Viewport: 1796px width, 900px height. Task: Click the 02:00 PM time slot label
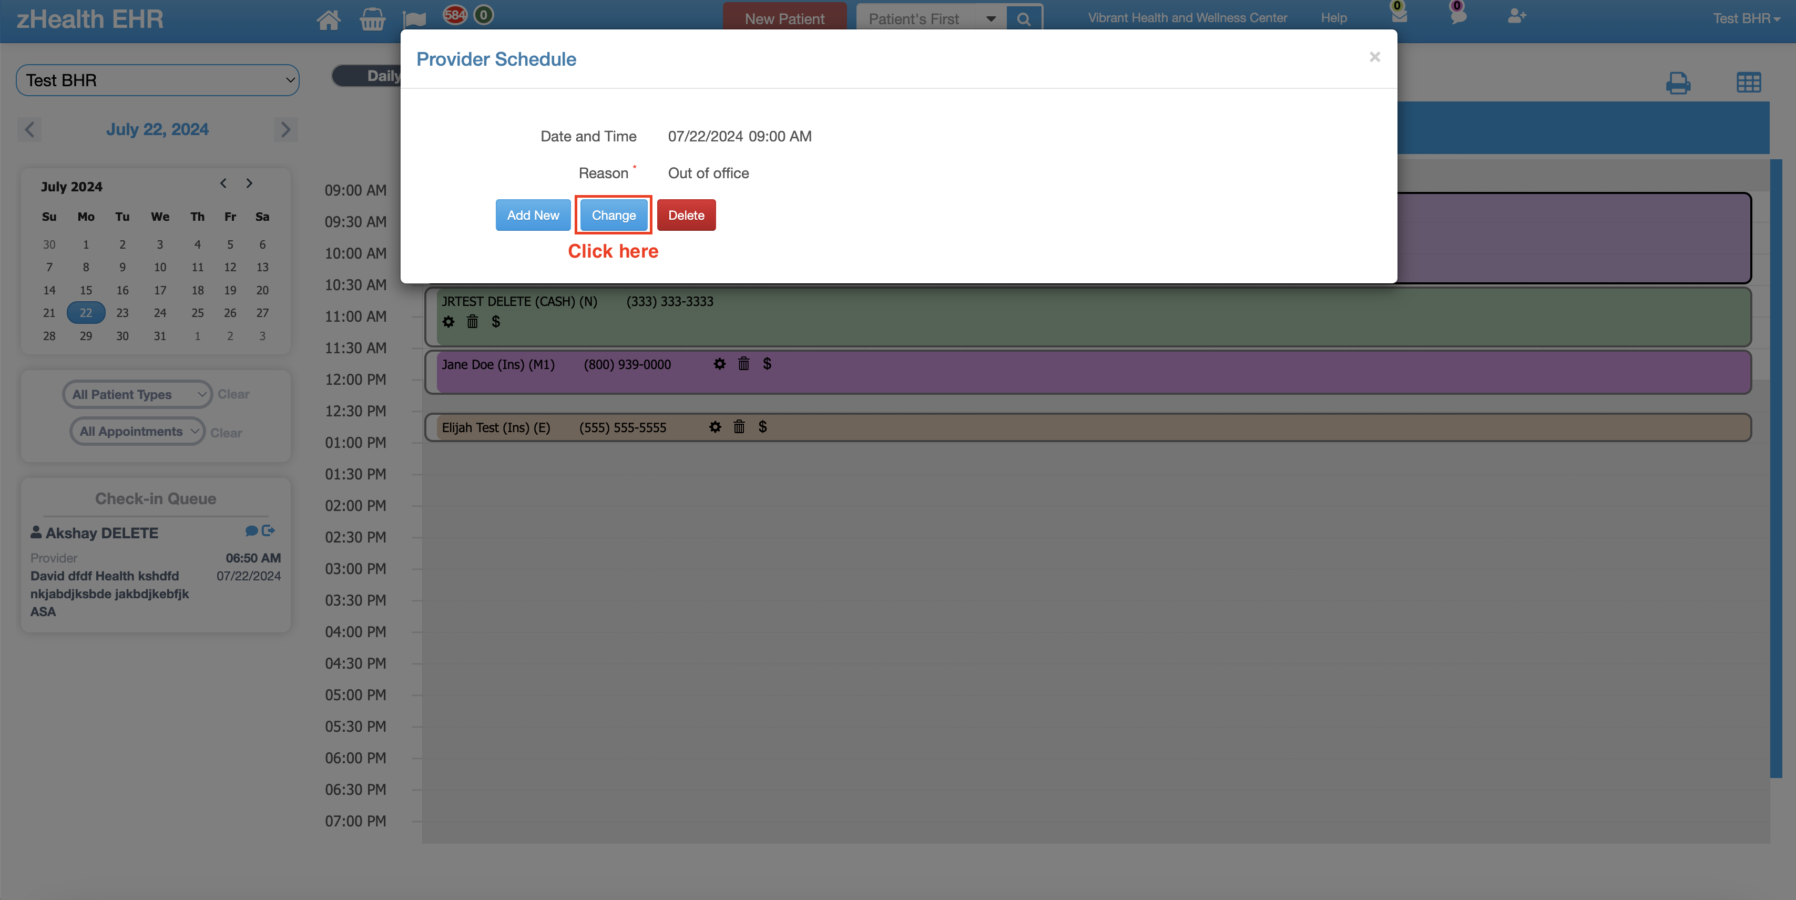355,506
